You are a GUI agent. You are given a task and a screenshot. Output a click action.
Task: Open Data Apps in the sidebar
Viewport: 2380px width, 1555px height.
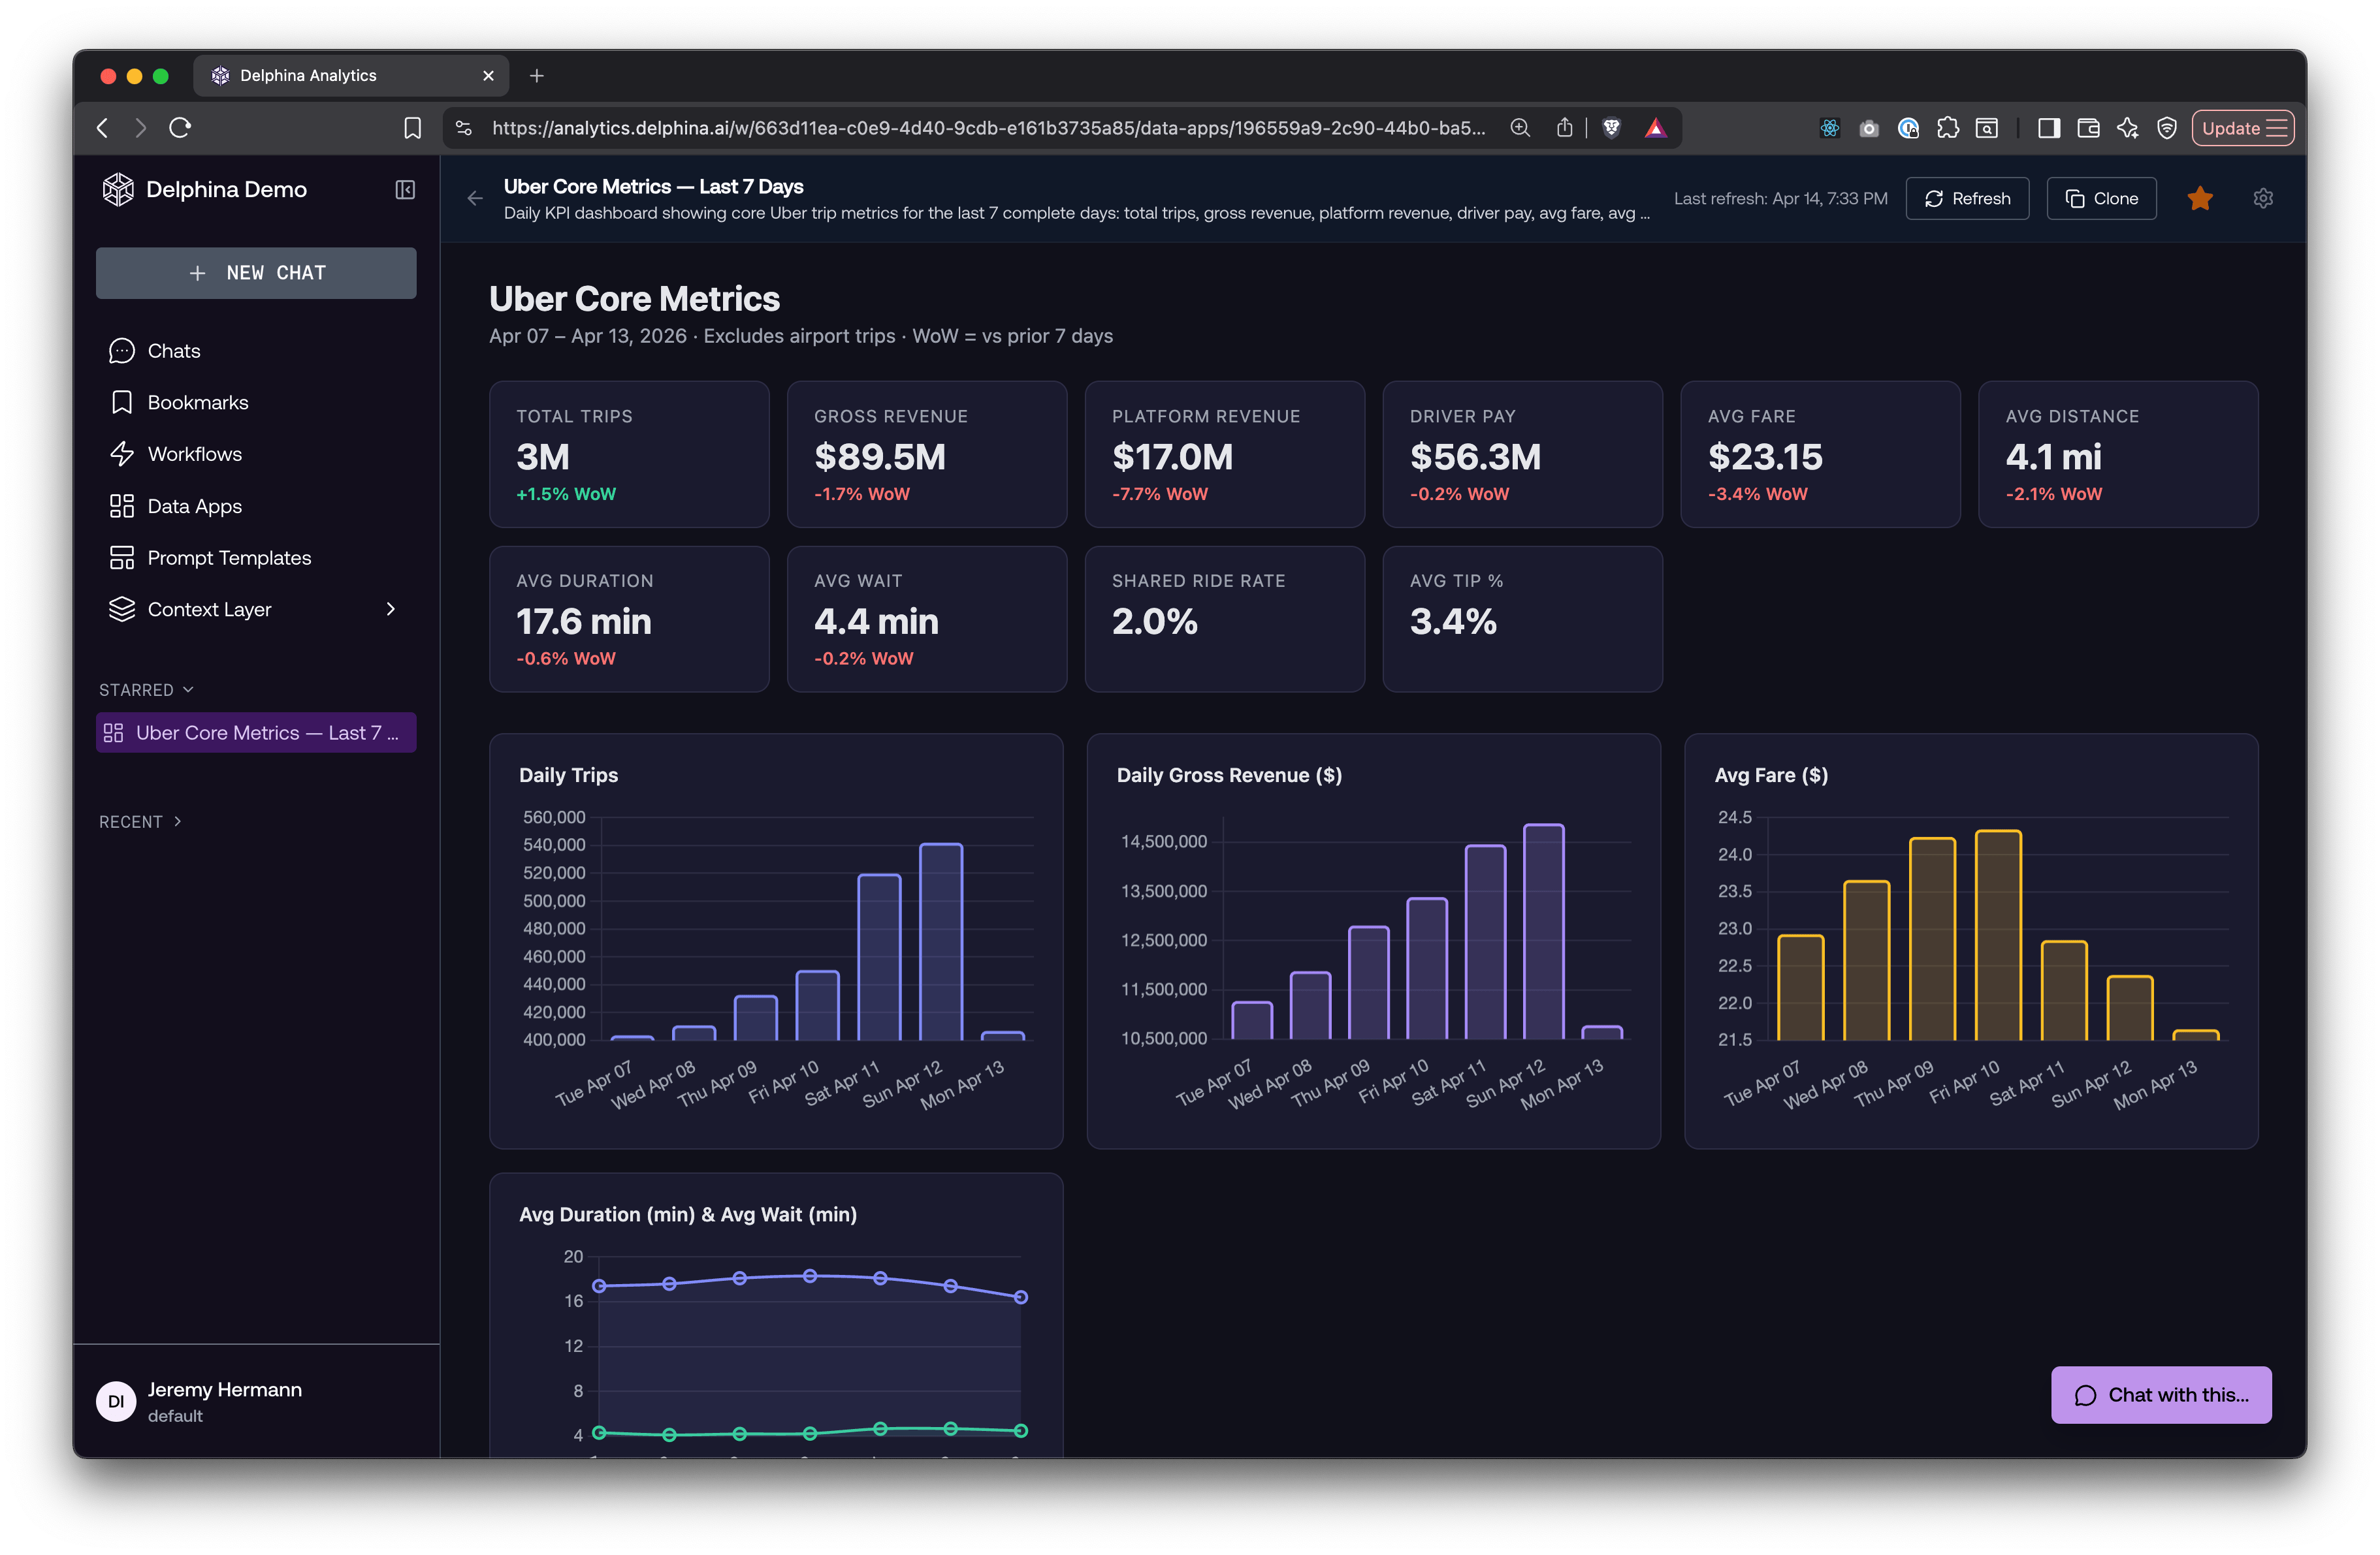pyautogui.click(x=256, y=506)
